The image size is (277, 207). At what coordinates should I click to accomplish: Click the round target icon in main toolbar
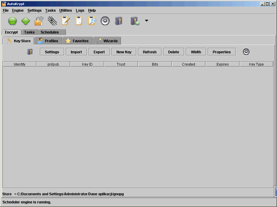105,21
